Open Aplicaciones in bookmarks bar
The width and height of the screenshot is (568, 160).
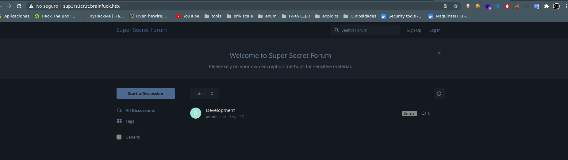(x=15, y=16)
